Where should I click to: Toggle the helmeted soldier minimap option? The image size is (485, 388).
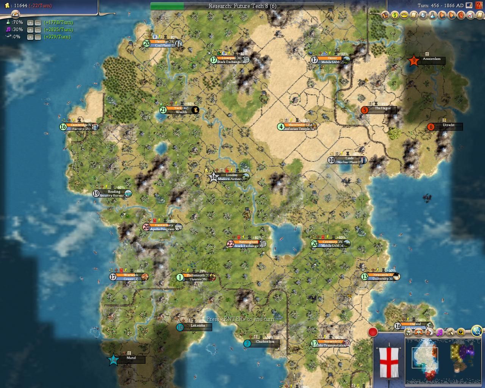tap(408, 332)
